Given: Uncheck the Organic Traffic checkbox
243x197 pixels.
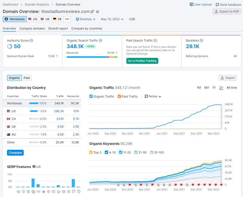Looking at the screenshot, I should click(x=91, y=96).
